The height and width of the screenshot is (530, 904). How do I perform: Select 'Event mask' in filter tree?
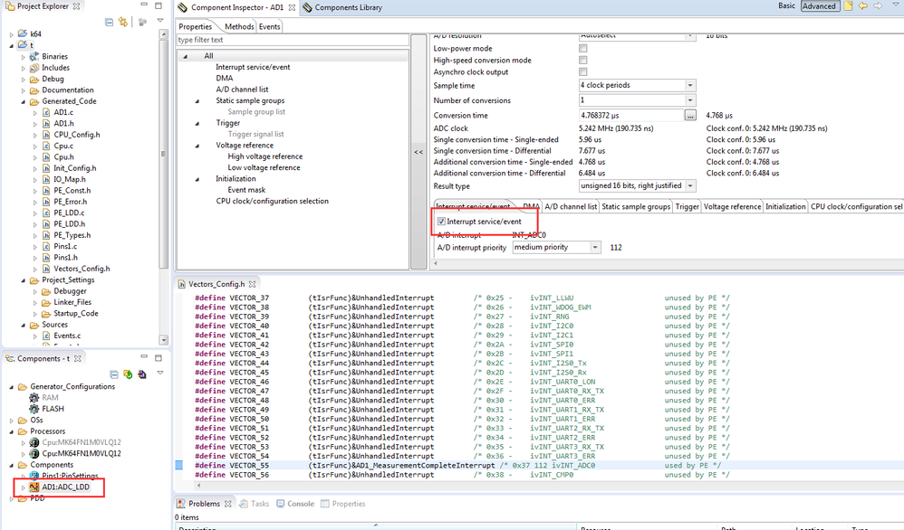(246, 190)
